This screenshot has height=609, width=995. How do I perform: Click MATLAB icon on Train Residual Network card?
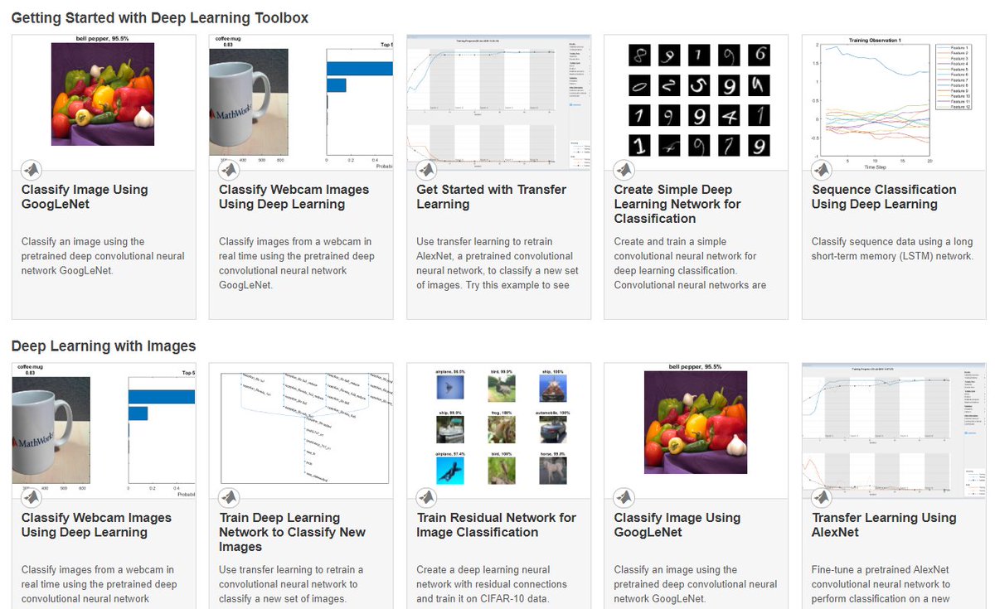point(426,498)
